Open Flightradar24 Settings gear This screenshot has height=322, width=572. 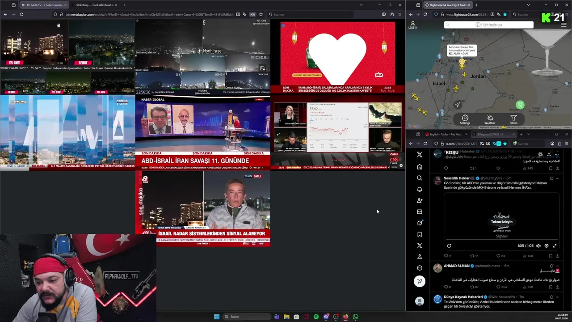(465, 120)
